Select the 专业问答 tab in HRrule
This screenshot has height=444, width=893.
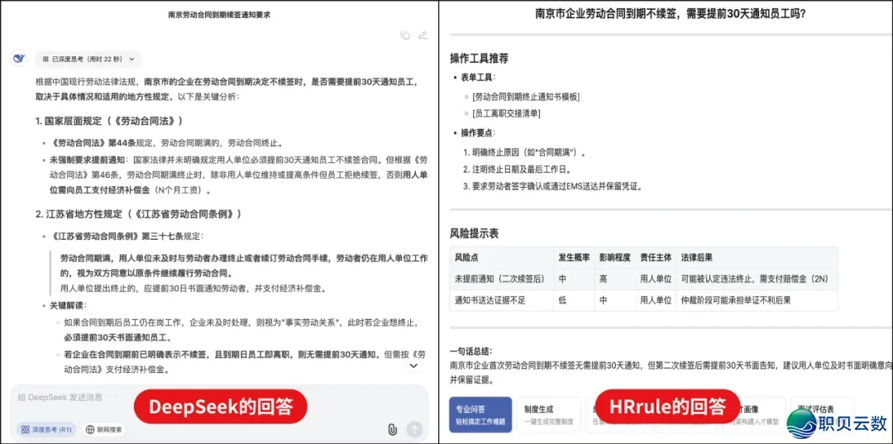point(480,414)
